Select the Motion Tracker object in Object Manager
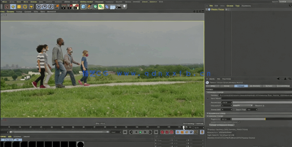The width and height of the screenshot is (292, 147). 217,9
